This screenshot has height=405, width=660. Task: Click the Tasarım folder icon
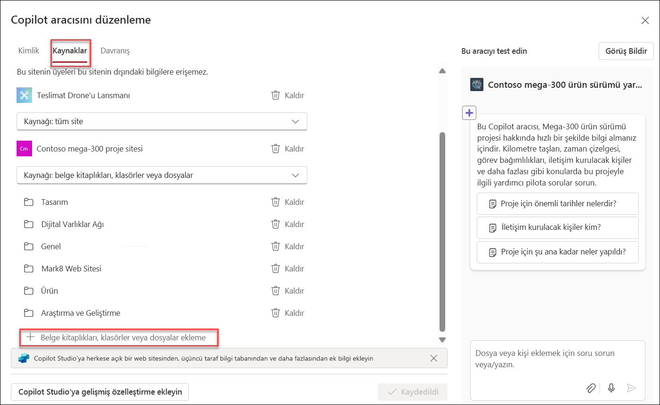pyautogui.click(x=29, y=202)
